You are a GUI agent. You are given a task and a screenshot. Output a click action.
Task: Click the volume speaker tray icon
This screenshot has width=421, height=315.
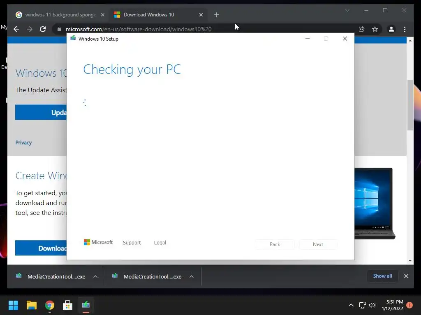click(x=372, y=305)
